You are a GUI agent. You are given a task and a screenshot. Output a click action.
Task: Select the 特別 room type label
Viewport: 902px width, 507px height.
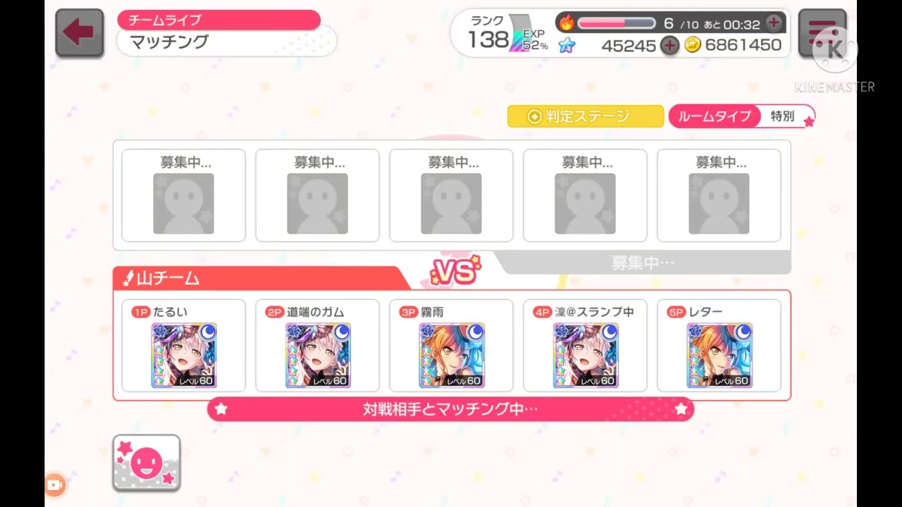(782, 116)
